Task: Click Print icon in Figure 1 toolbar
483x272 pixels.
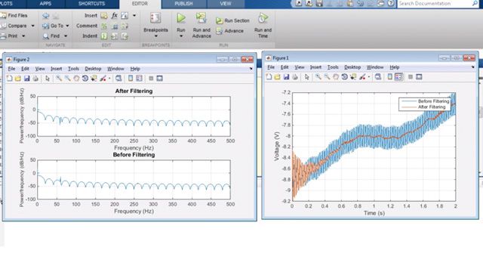Action: tap(295, 77)
